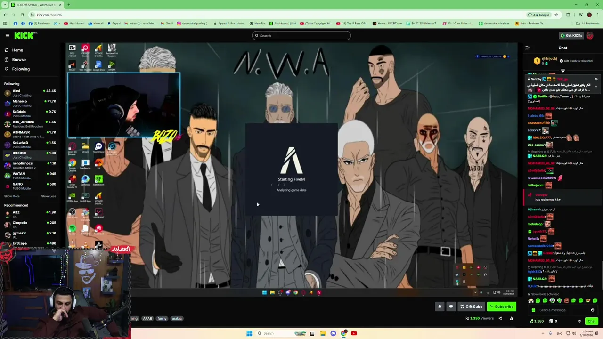Focus the Kick search field
Viewport: 603px width, 339px height.
point(301,36)
